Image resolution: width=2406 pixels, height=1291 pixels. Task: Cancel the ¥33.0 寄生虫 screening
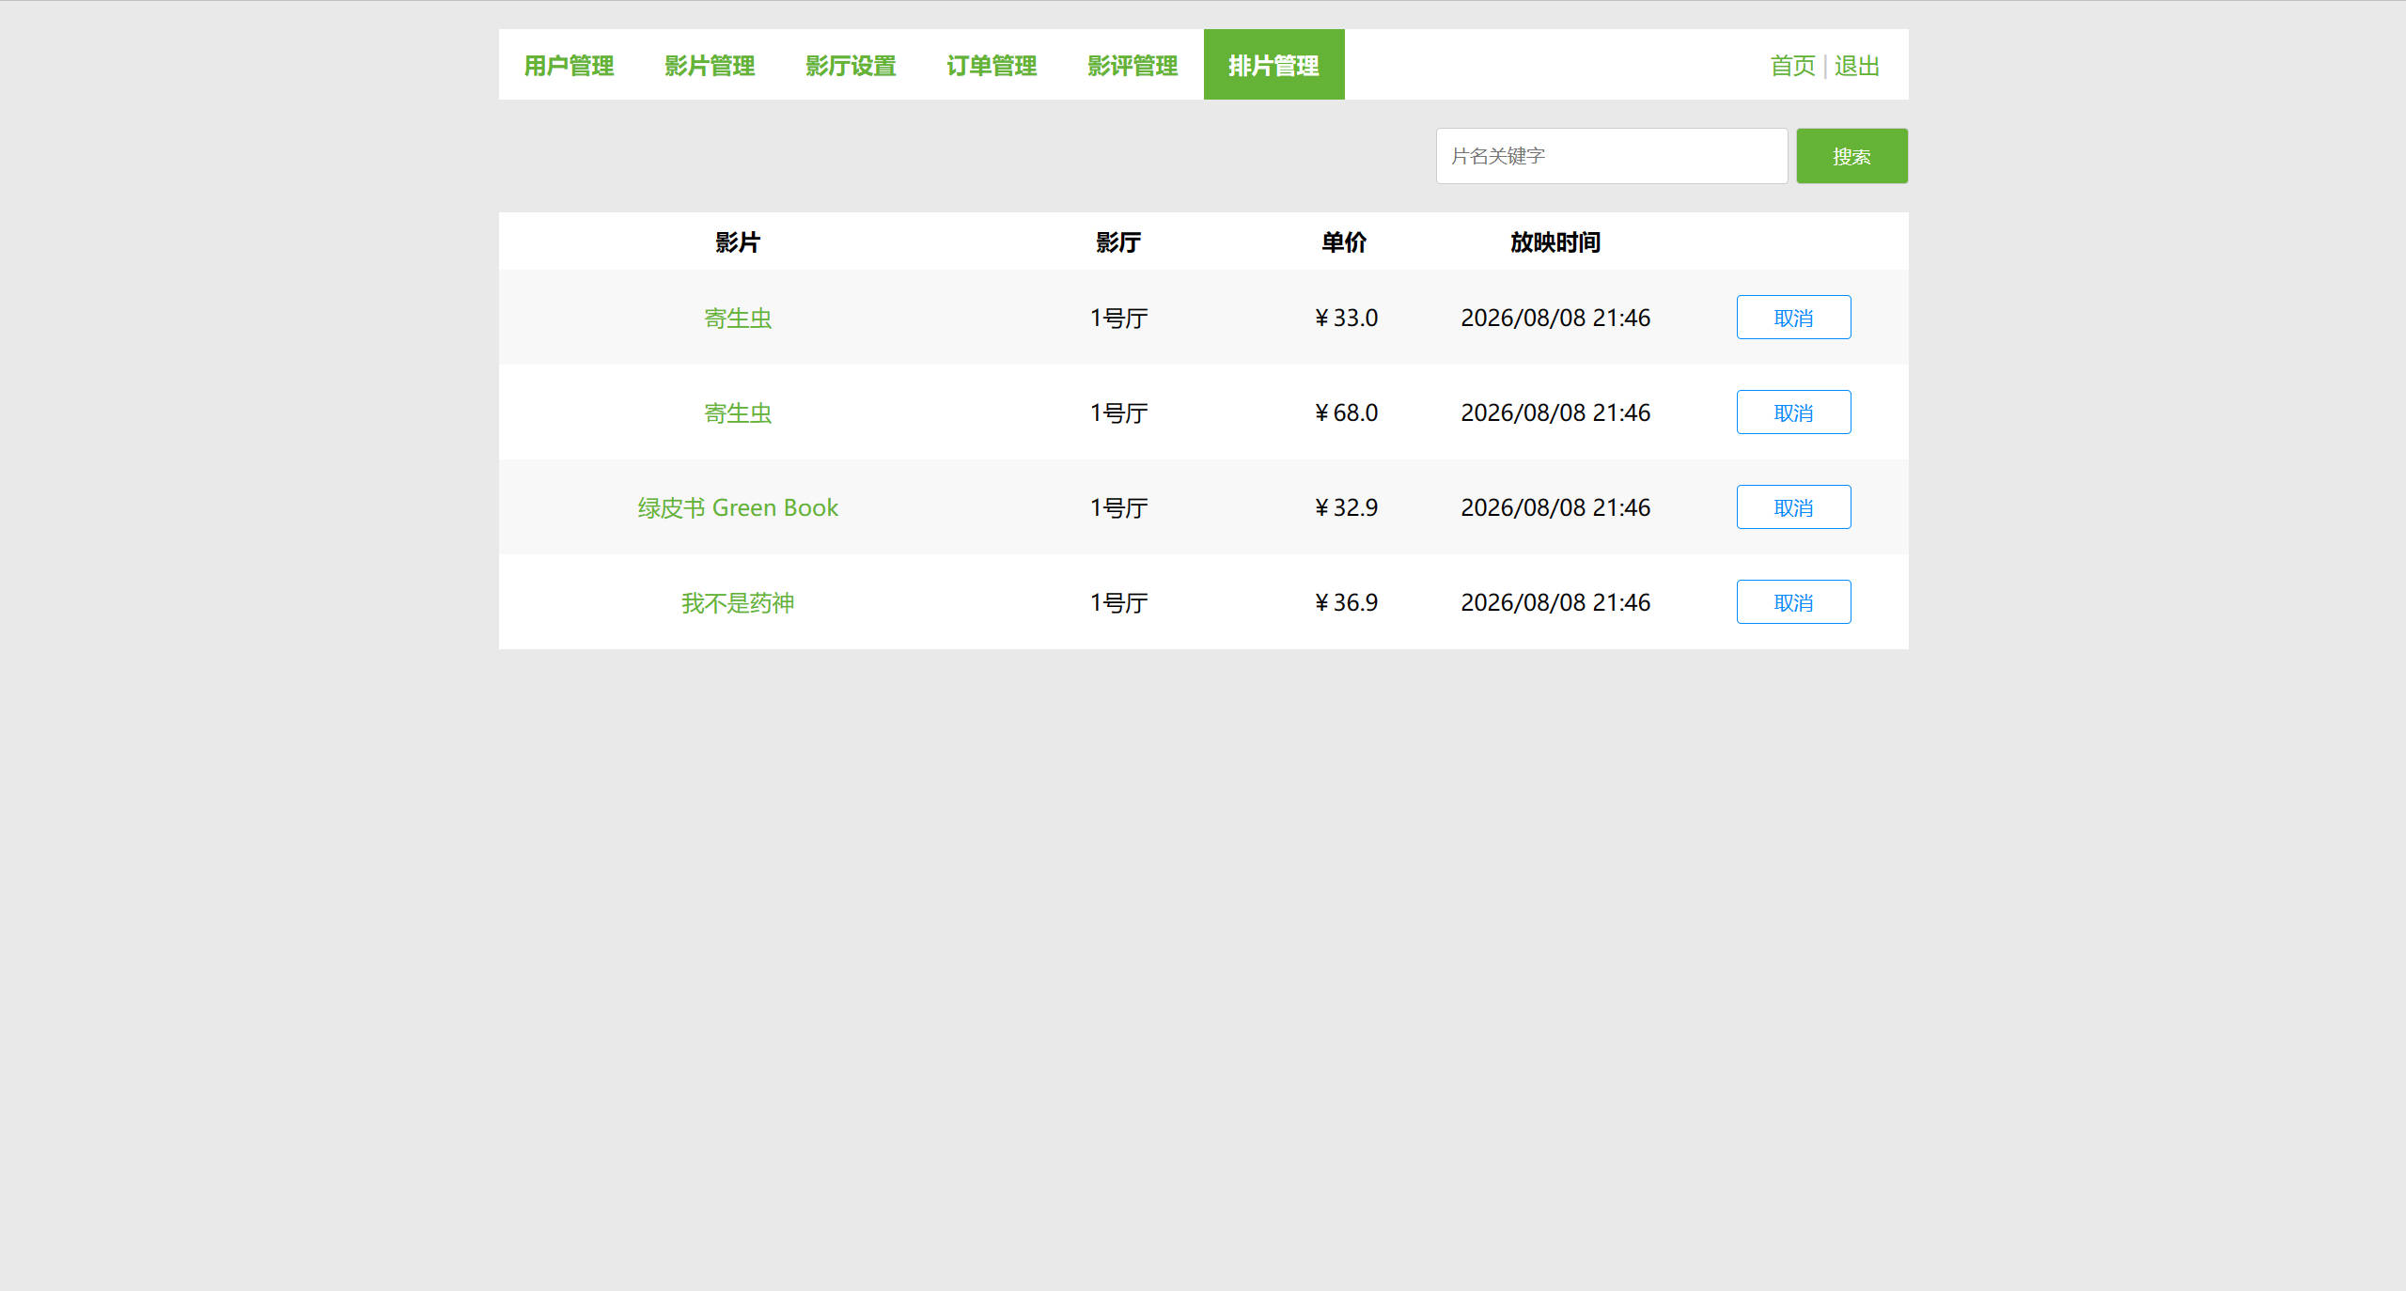pos(1793,318)
